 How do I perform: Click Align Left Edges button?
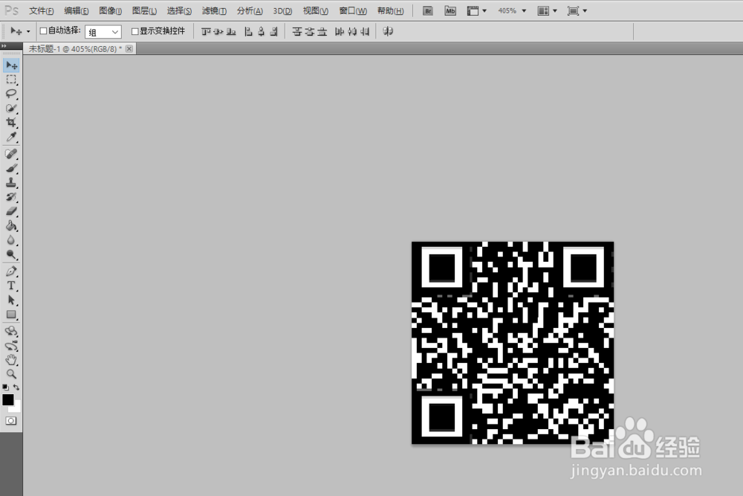248,32
